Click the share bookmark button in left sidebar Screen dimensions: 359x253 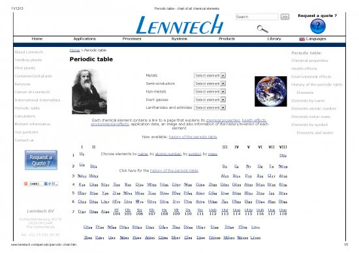coord(41,184)
